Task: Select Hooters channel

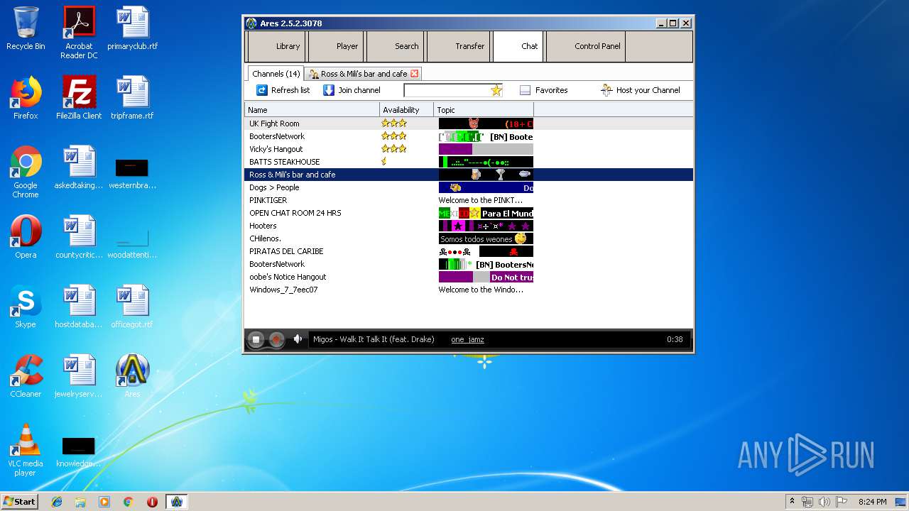Action: 469,226
